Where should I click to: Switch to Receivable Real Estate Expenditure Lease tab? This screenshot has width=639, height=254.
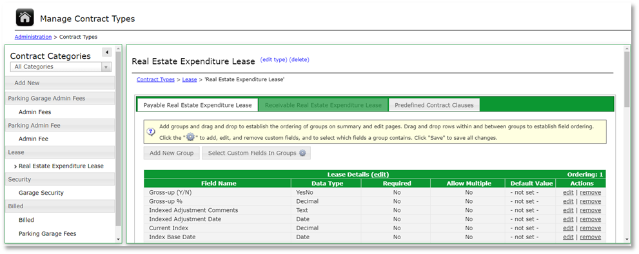pos(323,105)
